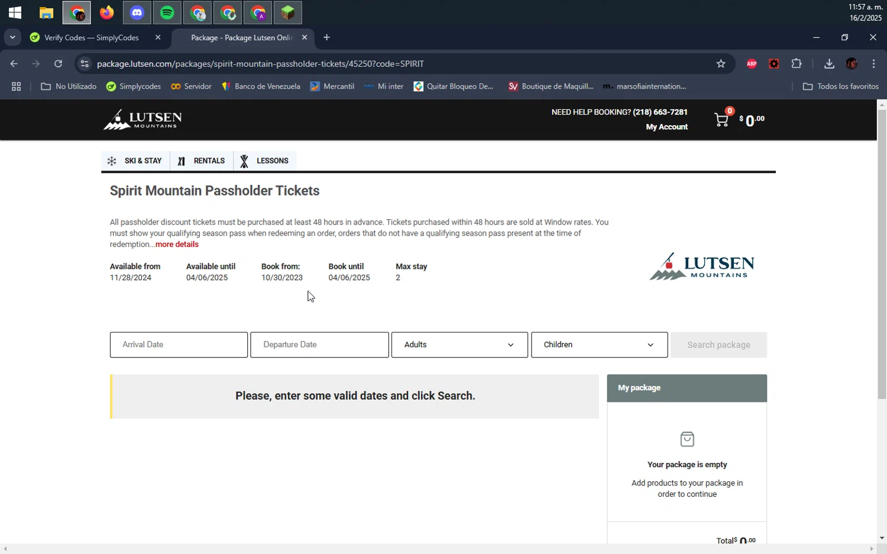Open Boutique de Maquill... bookmark
887x554 pixels.
click(x=551, y=87)
